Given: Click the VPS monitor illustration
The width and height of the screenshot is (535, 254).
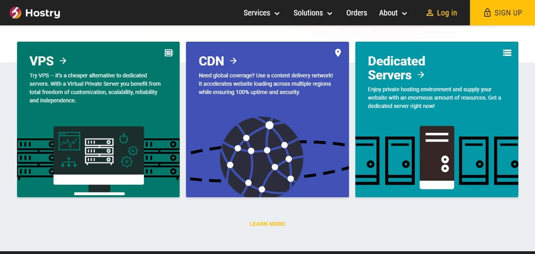Looking at the screenshot, I should [x=99, y=160].
